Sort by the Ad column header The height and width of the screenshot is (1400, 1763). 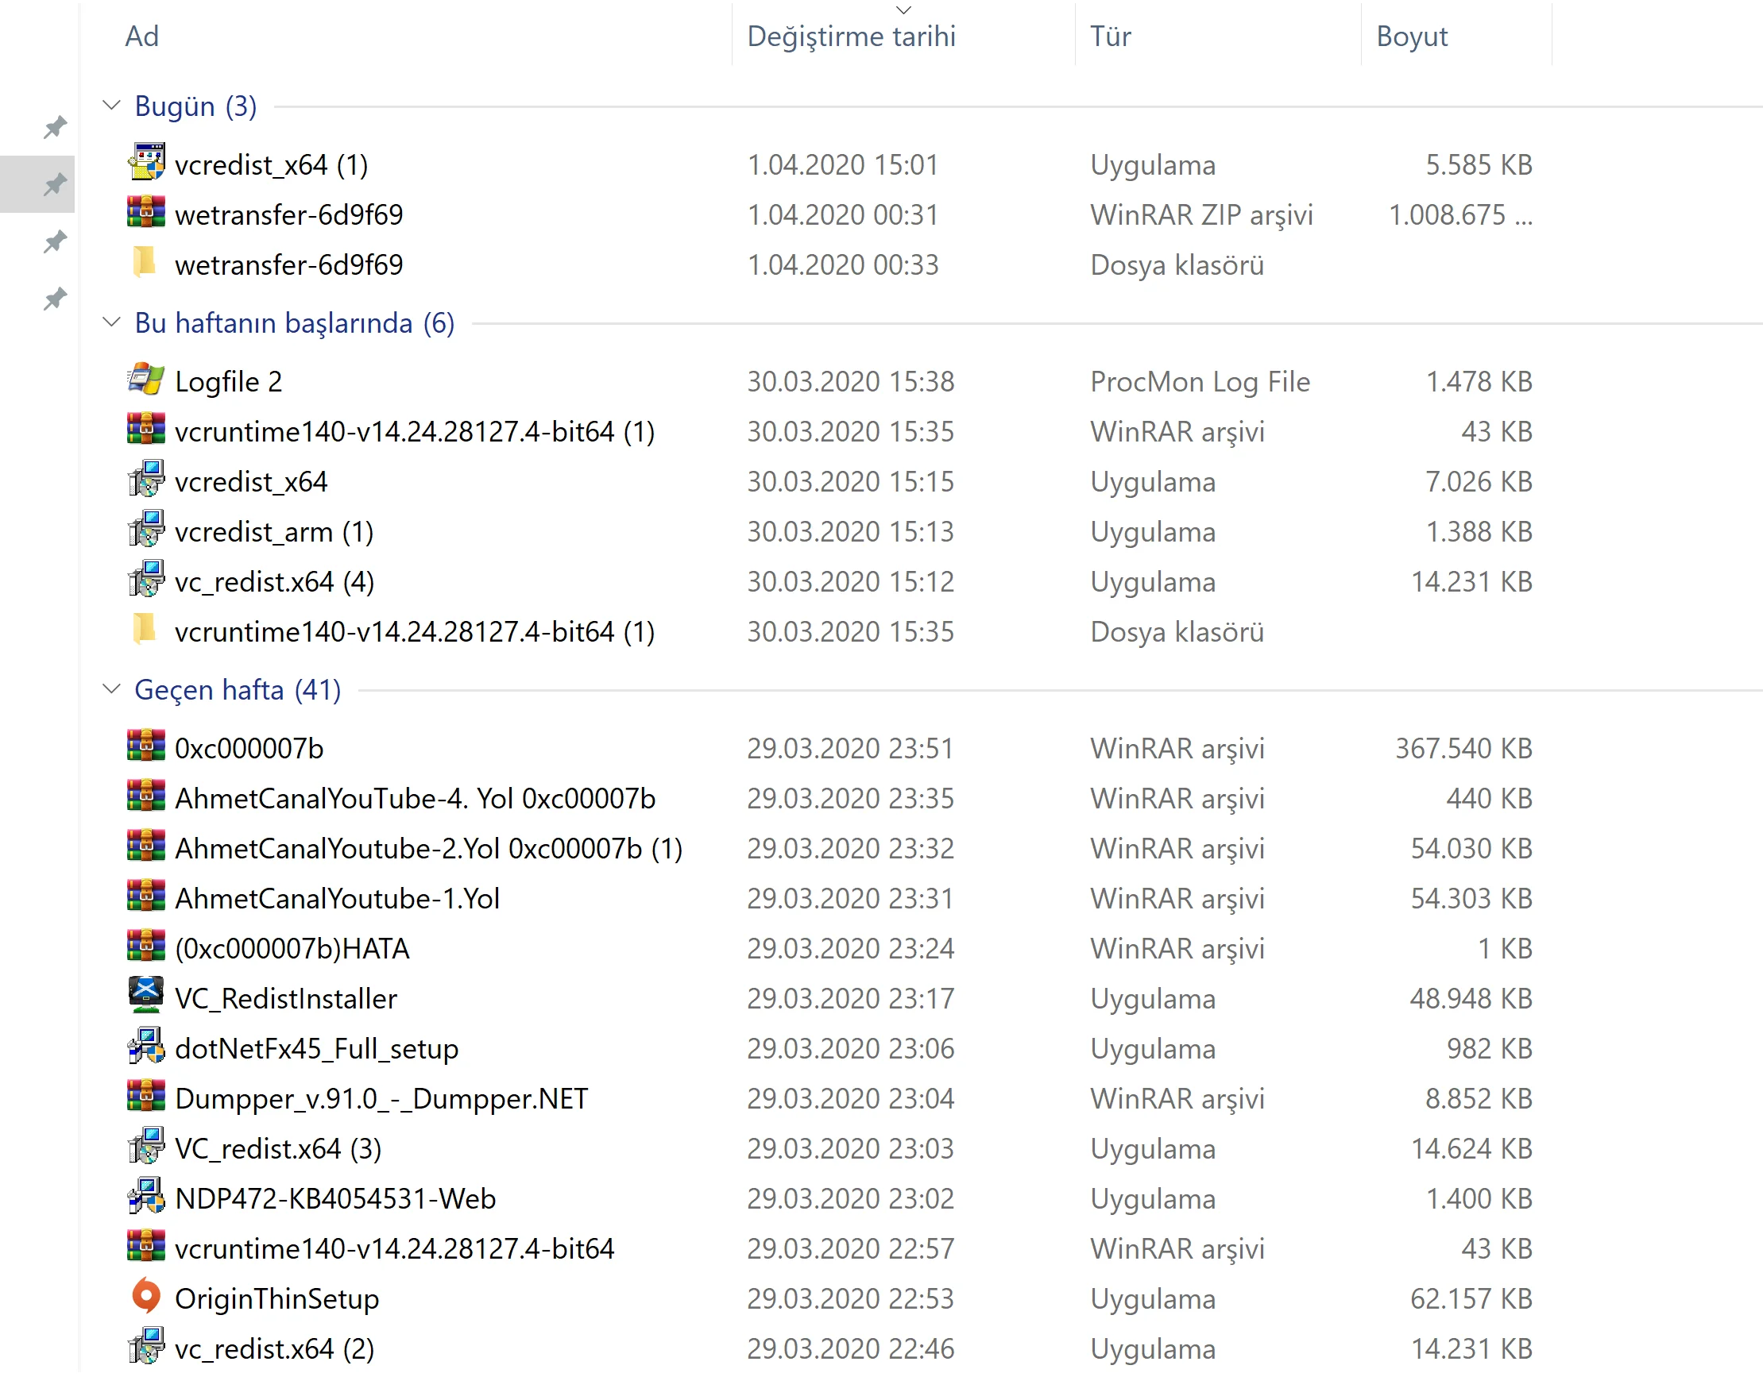pyautogui.click(x=142, y=36)
